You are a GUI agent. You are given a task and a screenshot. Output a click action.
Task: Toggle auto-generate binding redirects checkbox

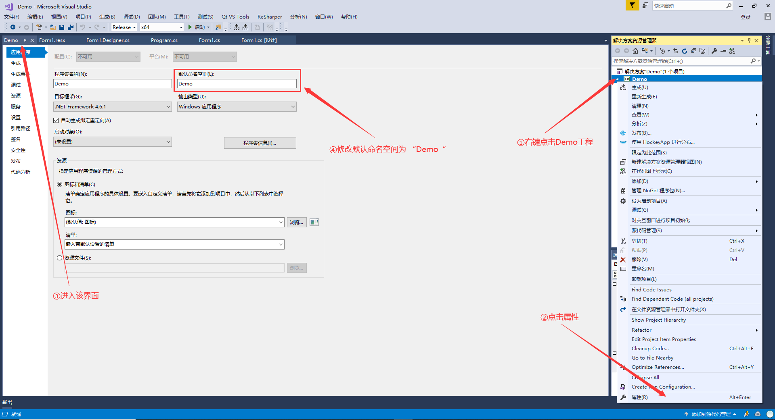[x=56, y=121]
